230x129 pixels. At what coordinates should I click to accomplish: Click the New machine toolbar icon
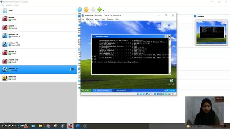(x=80, y=10)
